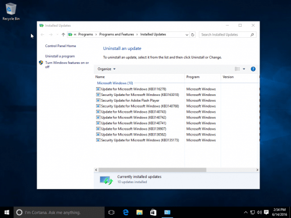This screenshot has width=291, height=218.
Task: Click the magnifier icon in the search box
Action: [x=252, y=35]
